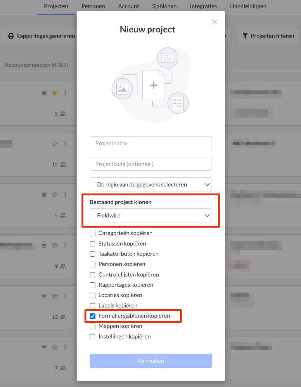Image resolution: width=301 pixels, height=387 pixels.
Task: Switch to the Sjablonen tab
Action: (164, 6)
